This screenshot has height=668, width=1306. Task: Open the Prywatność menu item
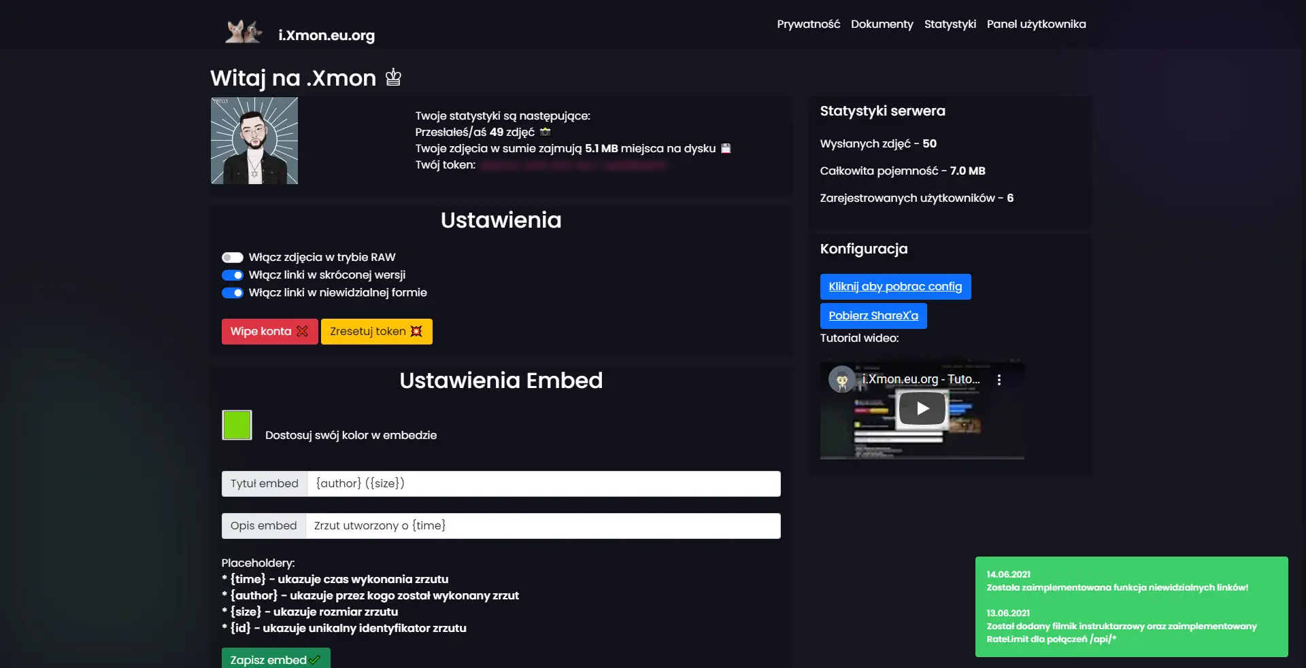click(808, 24)
